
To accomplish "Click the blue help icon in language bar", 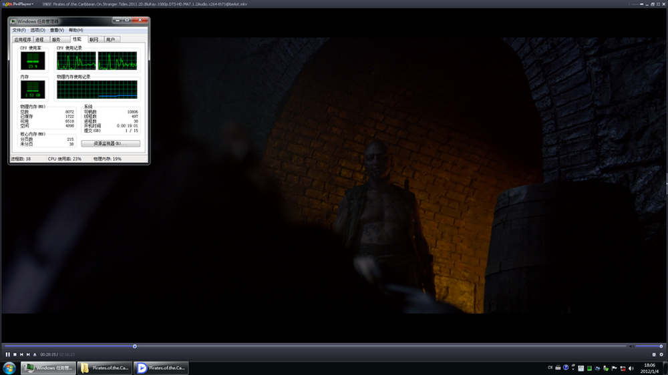I will click(566, 368).
